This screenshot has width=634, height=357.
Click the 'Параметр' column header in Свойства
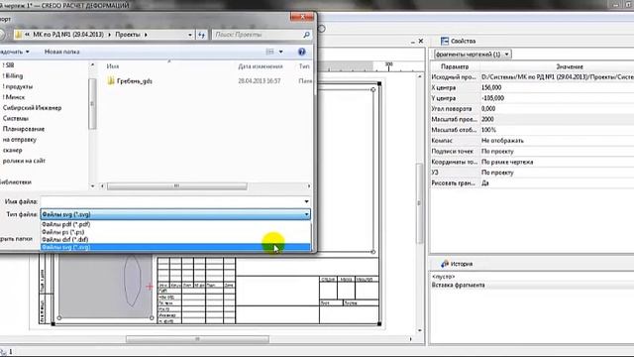455,66
